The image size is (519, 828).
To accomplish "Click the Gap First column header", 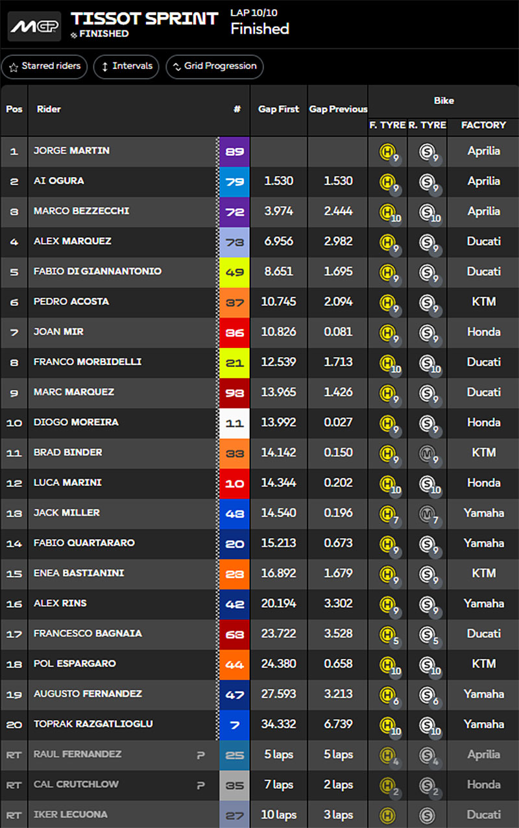I will (x=279, y=109).
